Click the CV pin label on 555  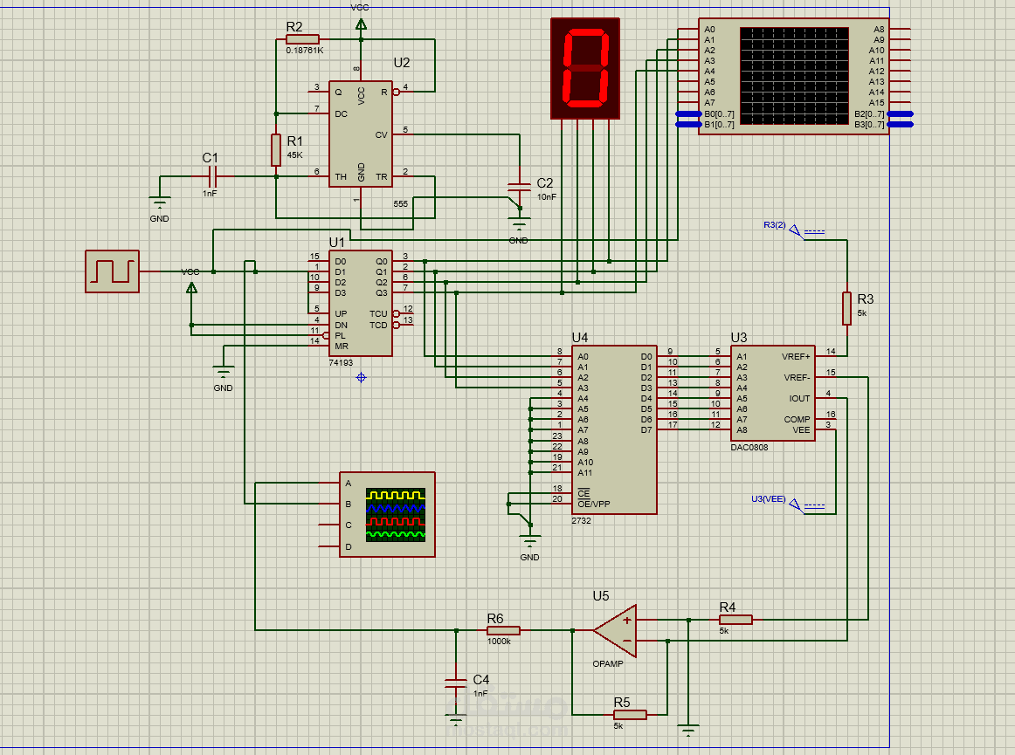(x=381, y=134)
